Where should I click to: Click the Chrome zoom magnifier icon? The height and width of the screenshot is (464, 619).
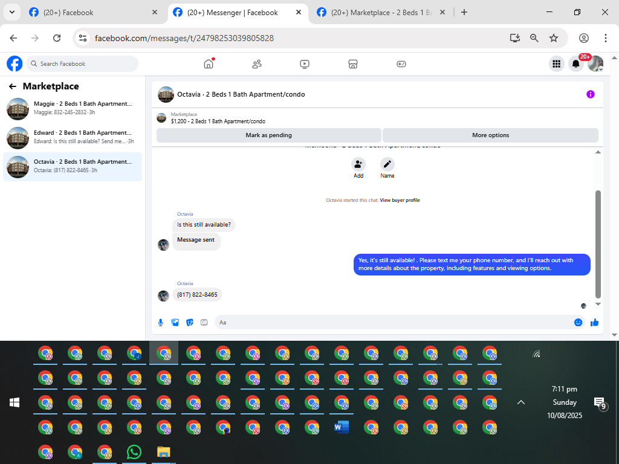coord(534,38)
